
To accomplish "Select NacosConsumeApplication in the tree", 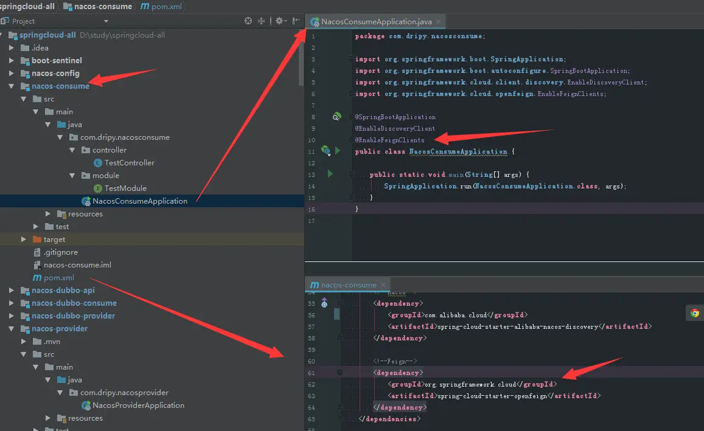I will (x=139, y=201).
